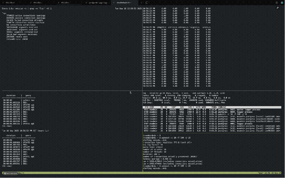Click the '2955996 resets sent' line
Viewport: 285px width, 178px height.
coord(17,37)
